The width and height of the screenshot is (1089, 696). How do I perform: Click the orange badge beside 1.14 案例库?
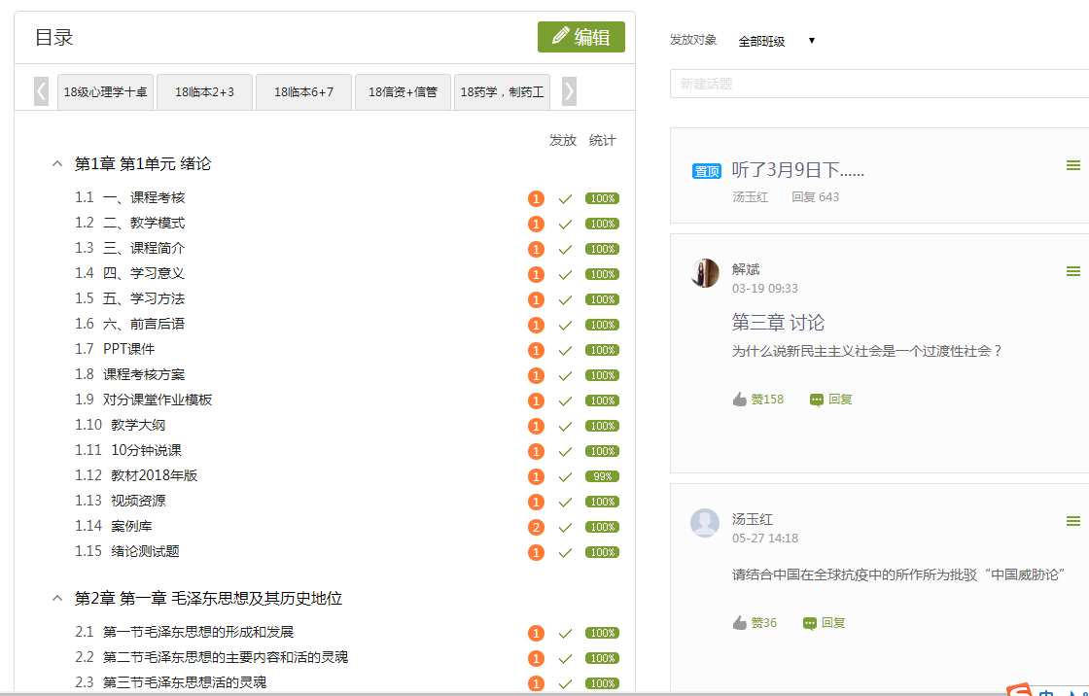tap(536, 528)
